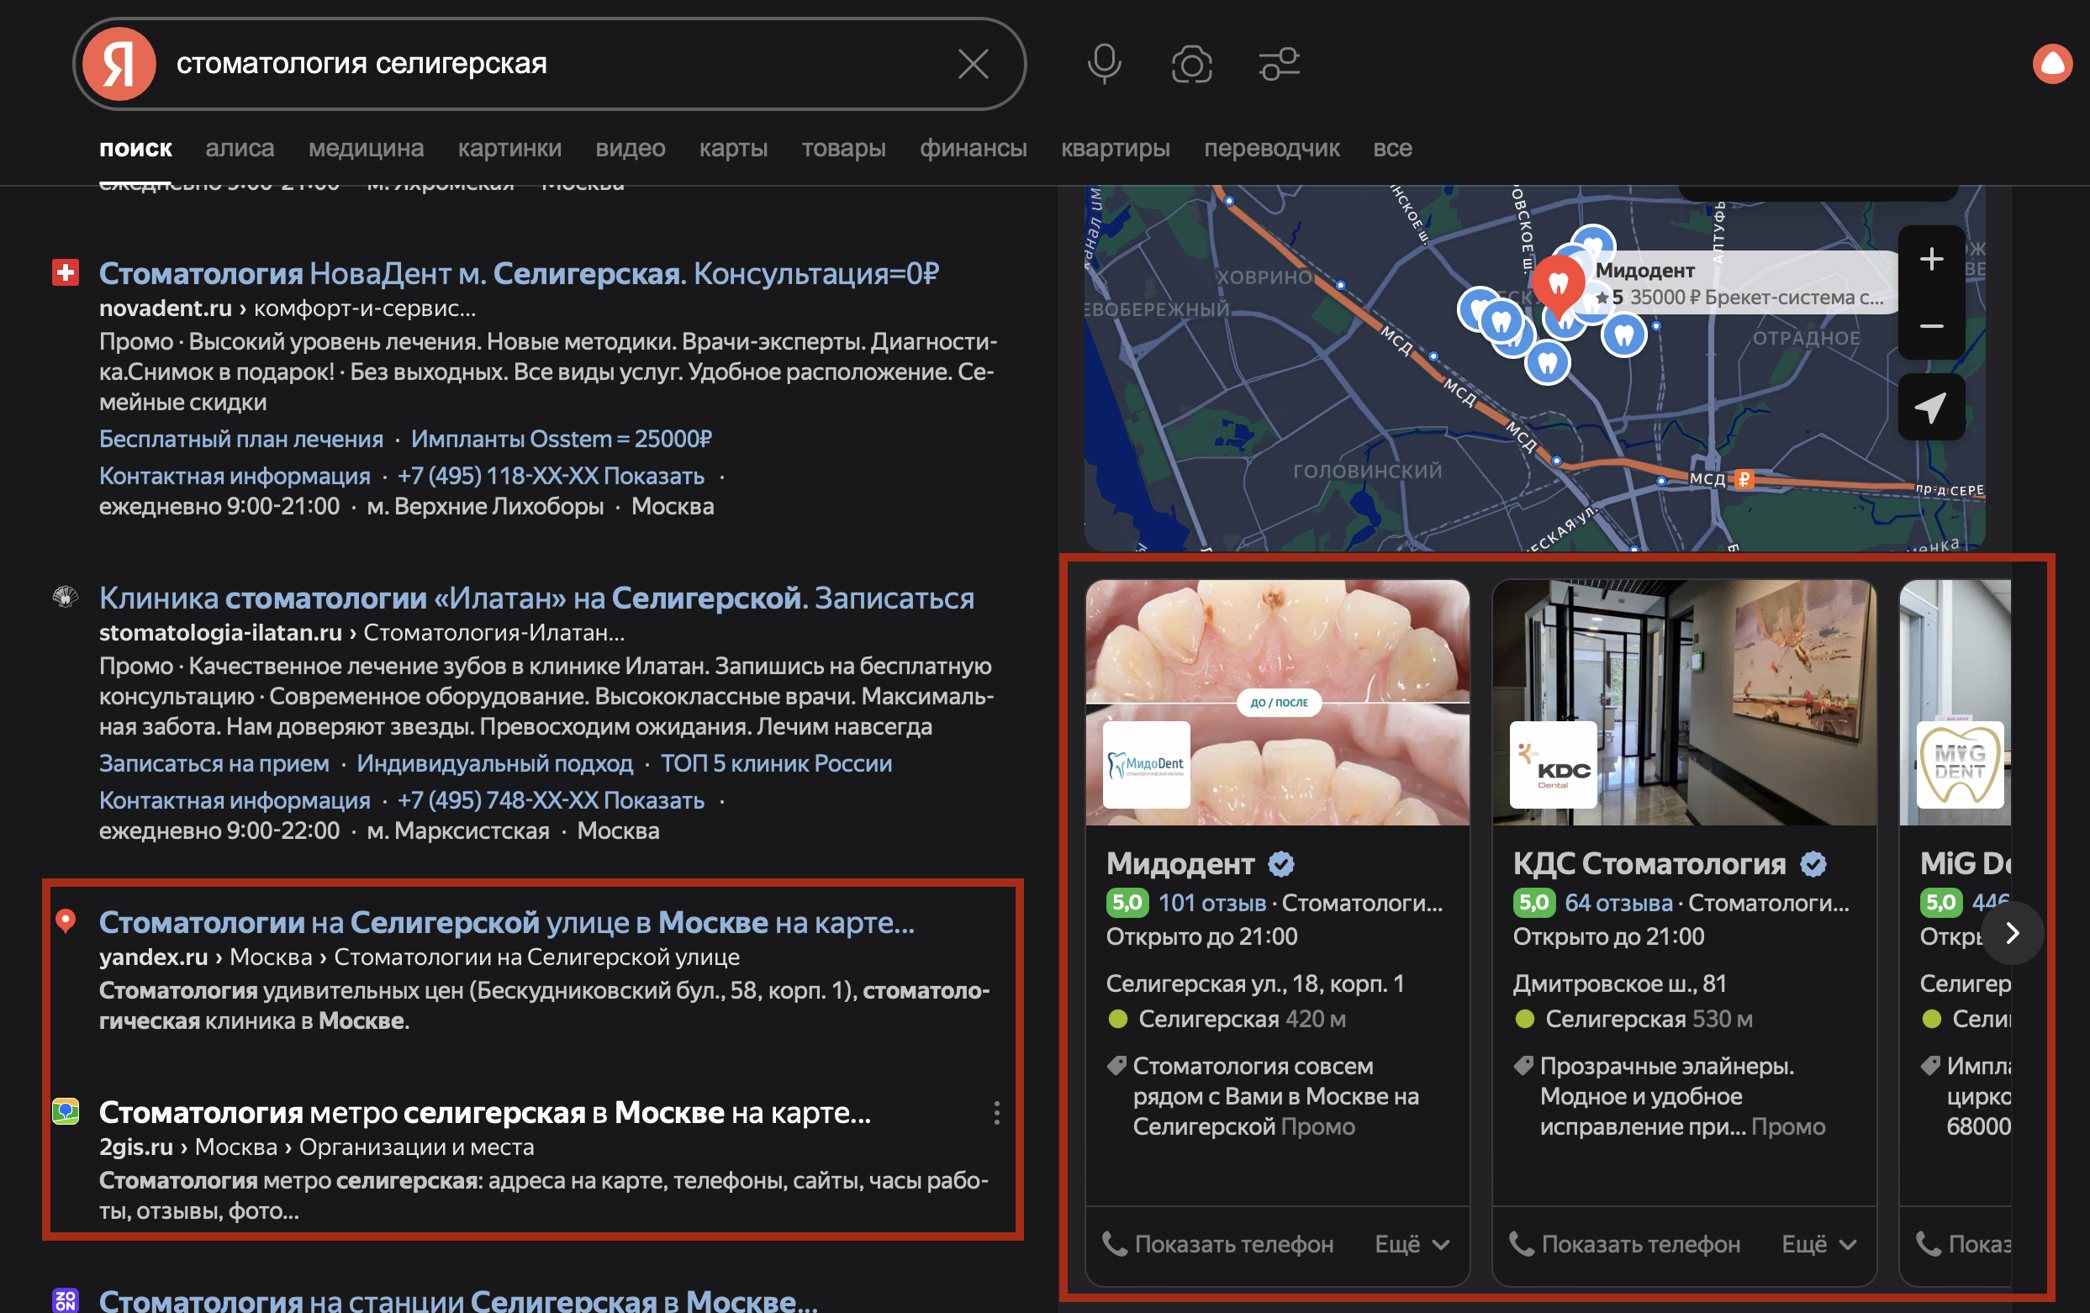Open the notifications bell icon
Screen dimensions: 2090x1313
click(x=2052, y=63)
